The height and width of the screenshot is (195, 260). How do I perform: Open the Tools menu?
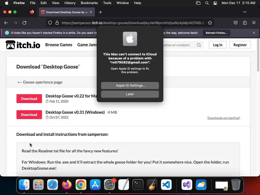107,3
